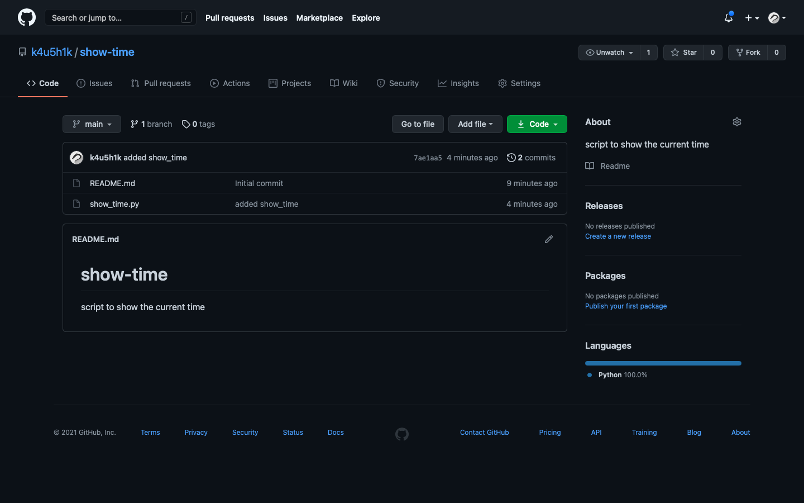Open the Initial commit message link
Viewport: 804px width, 503px height.
tap(259, 183)
